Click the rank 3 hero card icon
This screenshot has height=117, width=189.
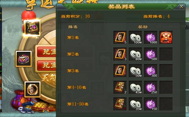pyautogui.click(x=120, y=71)
